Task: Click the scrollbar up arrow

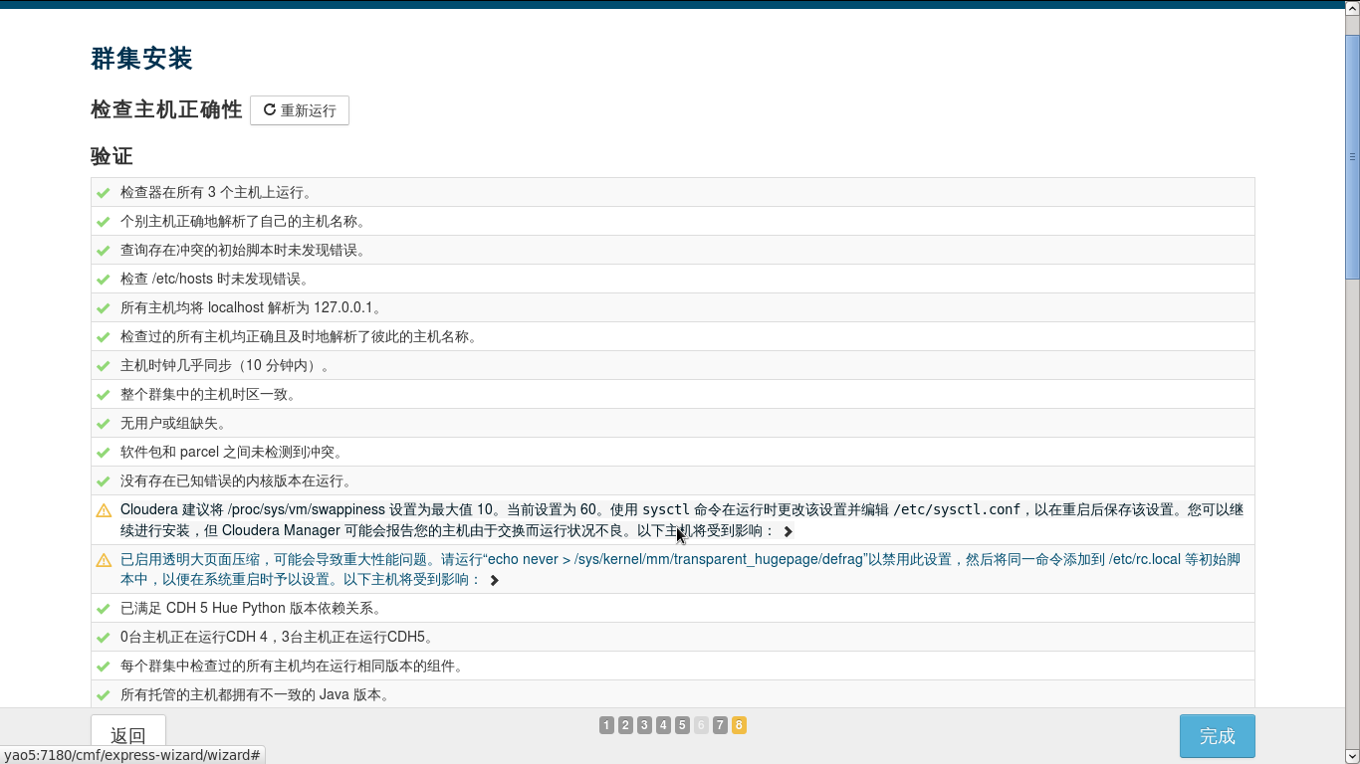Action: pos(1352,7)
